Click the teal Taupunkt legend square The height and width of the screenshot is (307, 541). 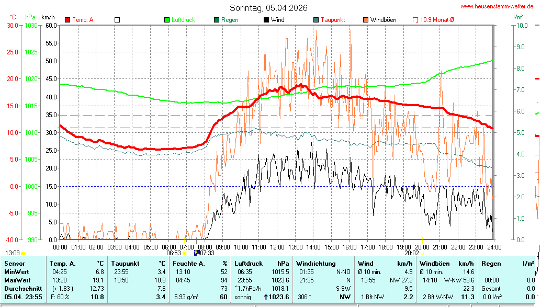point(316,20)
